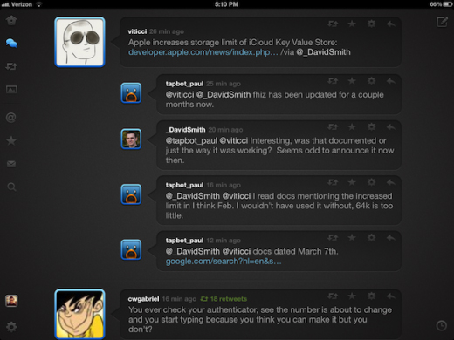Open the developer.apple.com news link
Image resolution: width=454 pixels, height=340 pixels.
(x=203, y=52)
